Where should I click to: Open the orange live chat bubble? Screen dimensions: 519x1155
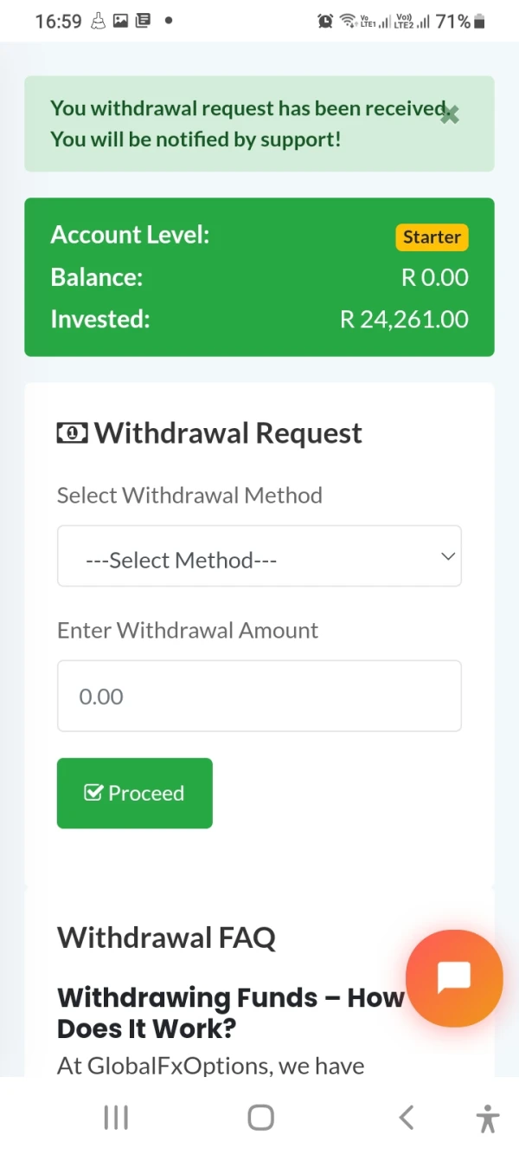point(454,977)
